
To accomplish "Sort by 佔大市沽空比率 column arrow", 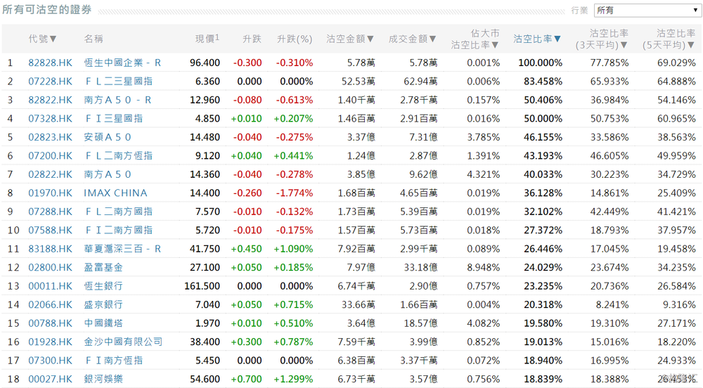I will pyautogui.click(x=495, y=45).
